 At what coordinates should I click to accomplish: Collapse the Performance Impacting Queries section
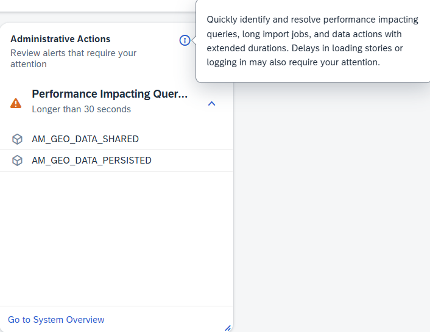click(x=211, y=103)
